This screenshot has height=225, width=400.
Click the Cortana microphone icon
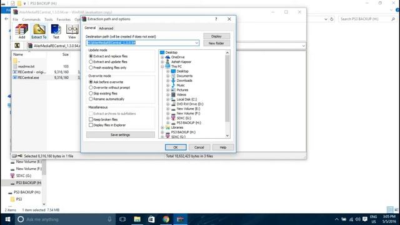point(109,219)
